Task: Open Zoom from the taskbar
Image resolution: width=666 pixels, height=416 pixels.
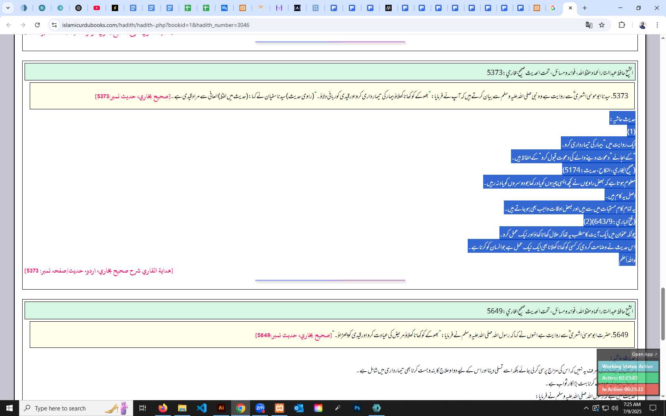Action: (x=260, y=408)
